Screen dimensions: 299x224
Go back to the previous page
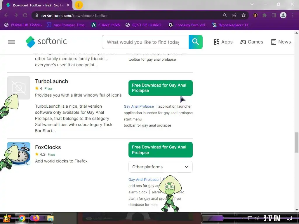point(6,15)
